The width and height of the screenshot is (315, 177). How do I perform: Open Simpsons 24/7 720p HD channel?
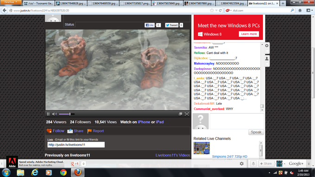230,157
